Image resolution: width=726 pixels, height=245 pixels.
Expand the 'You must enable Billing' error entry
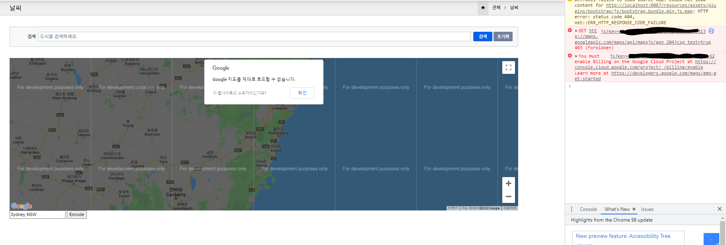pyautogui.click(x=576, y=56)
